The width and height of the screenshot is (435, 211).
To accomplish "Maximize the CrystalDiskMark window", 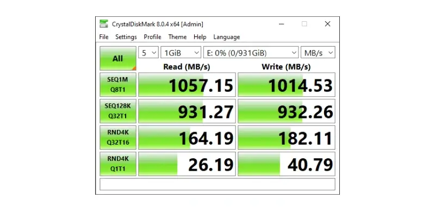I will pyautogui.click(x=304, y=24).
